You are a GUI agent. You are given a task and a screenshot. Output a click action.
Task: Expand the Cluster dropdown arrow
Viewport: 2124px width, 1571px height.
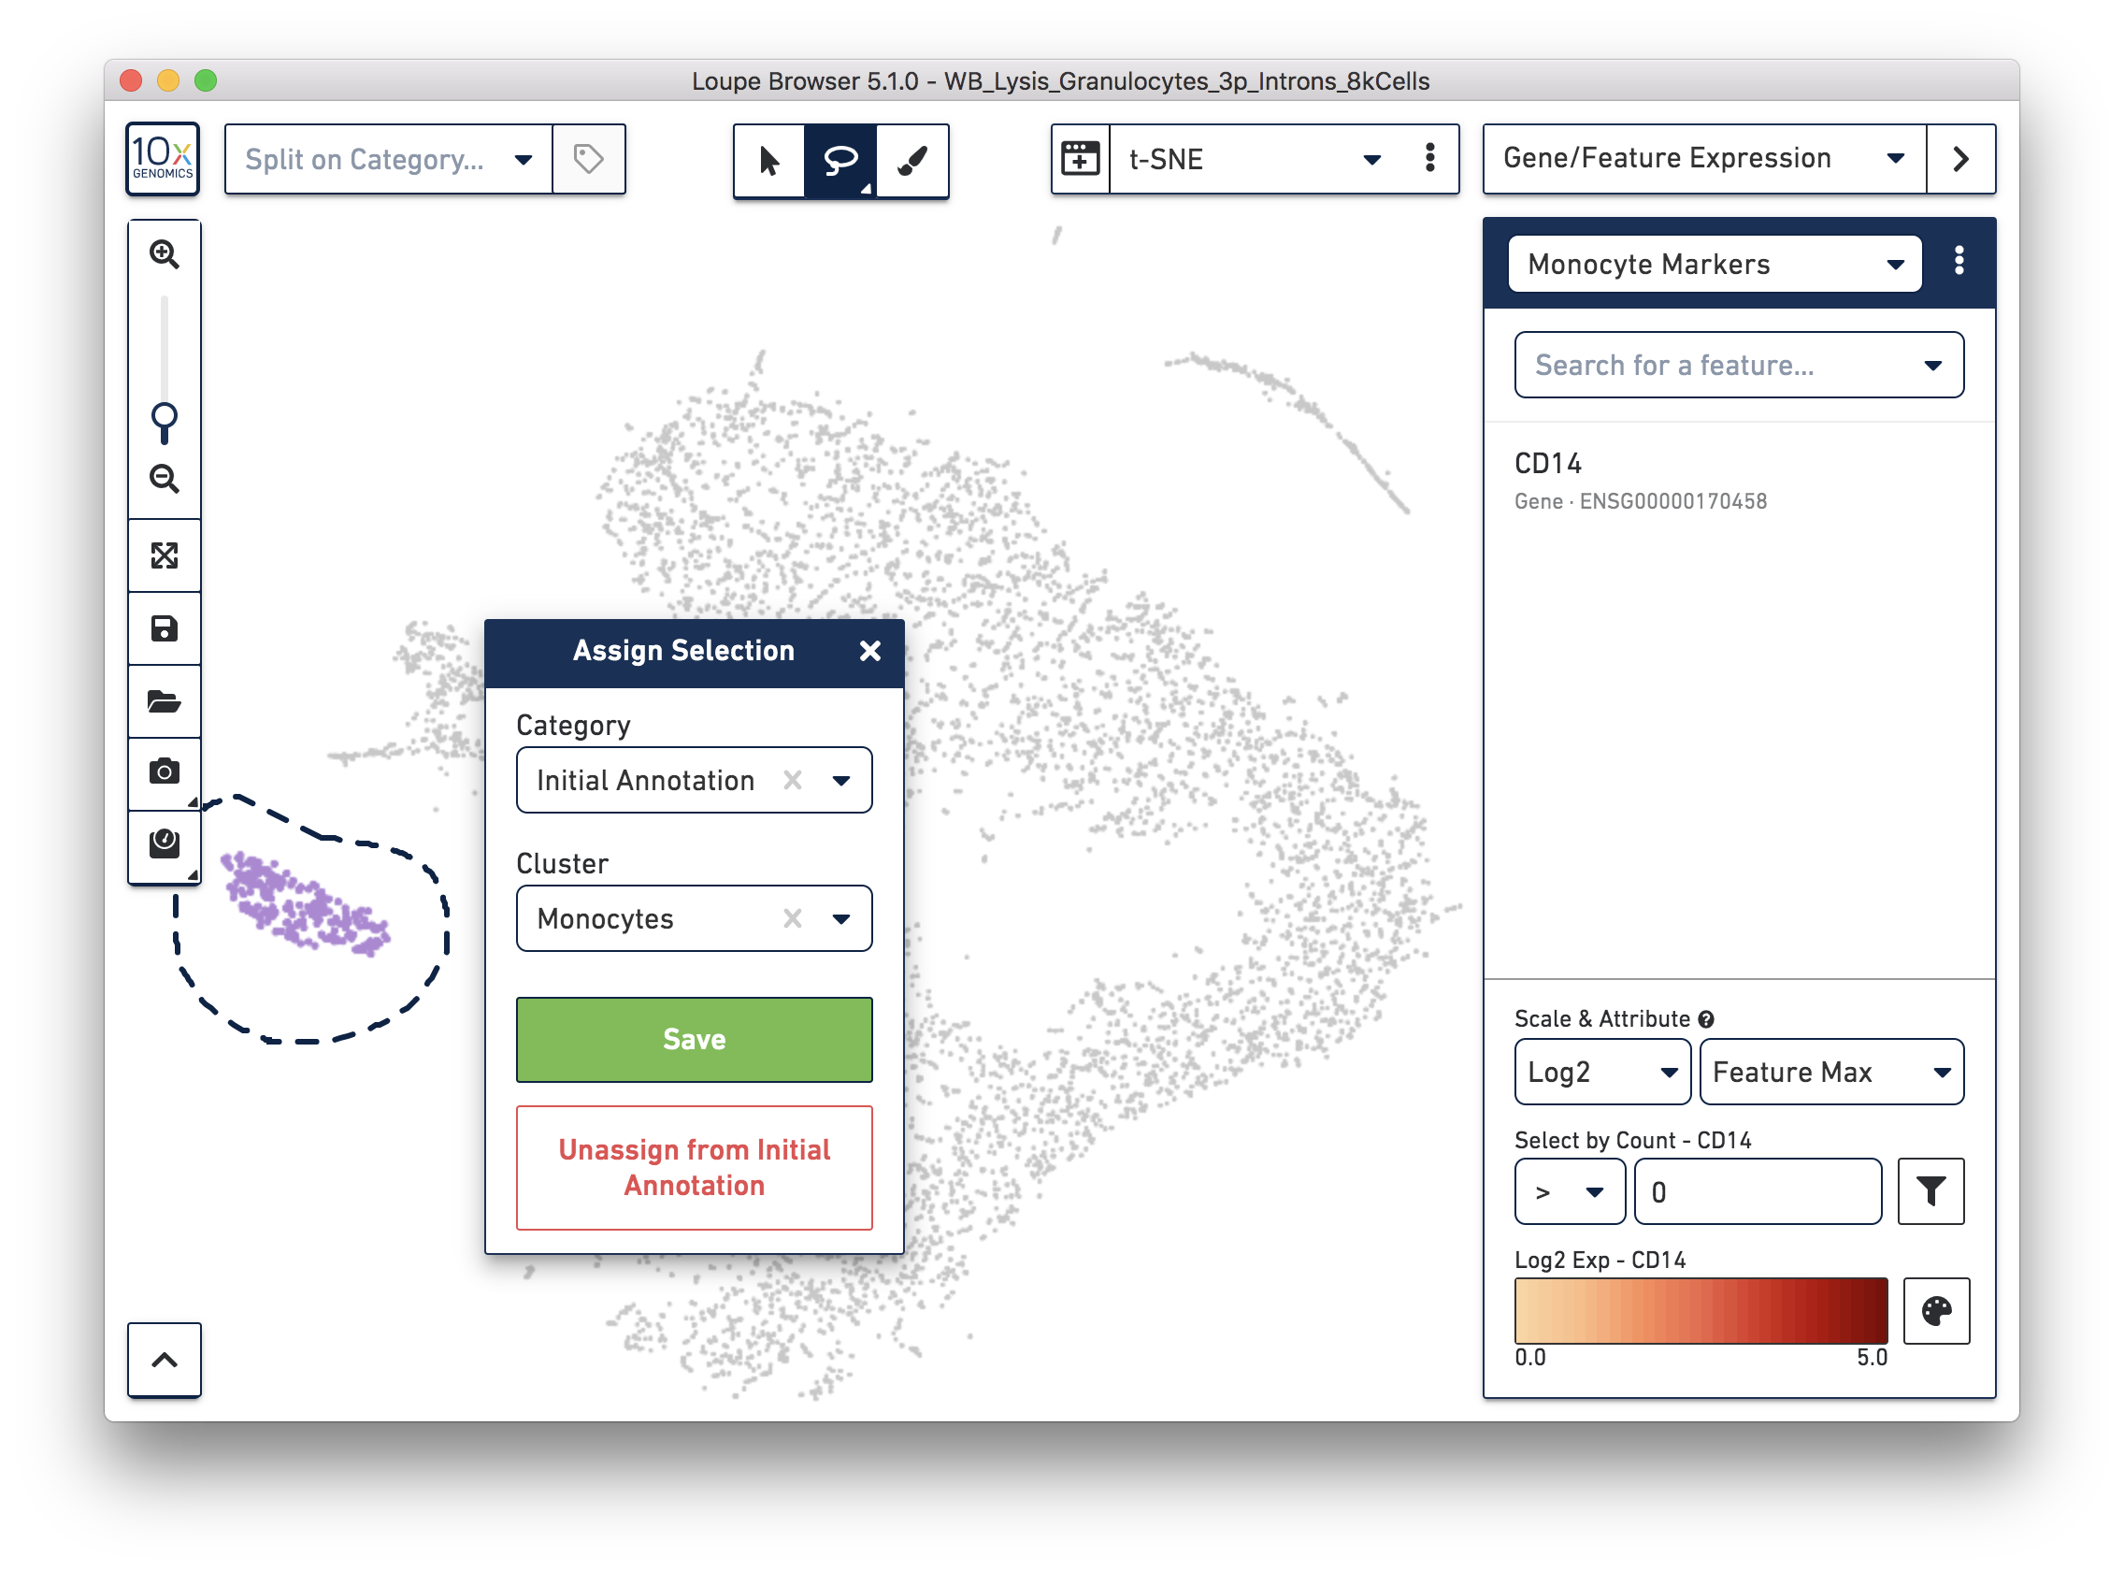click(x=841, y=918)
